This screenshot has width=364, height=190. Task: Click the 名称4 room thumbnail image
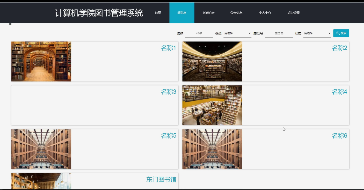212,105
